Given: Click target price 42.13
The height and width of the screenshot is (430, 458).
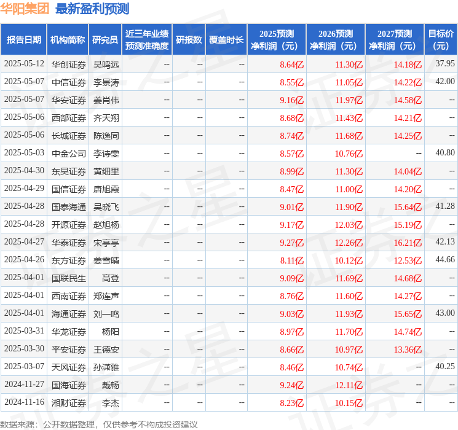Looking at the screenshot, I should point(445,241).
